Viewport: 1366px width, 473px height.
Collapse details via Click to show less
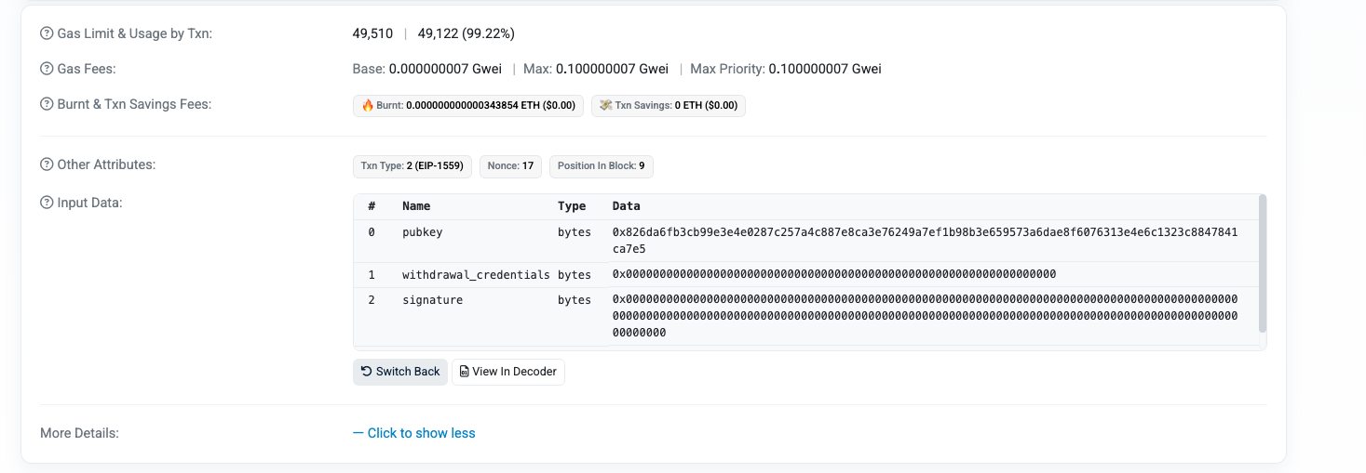[414, 433]
